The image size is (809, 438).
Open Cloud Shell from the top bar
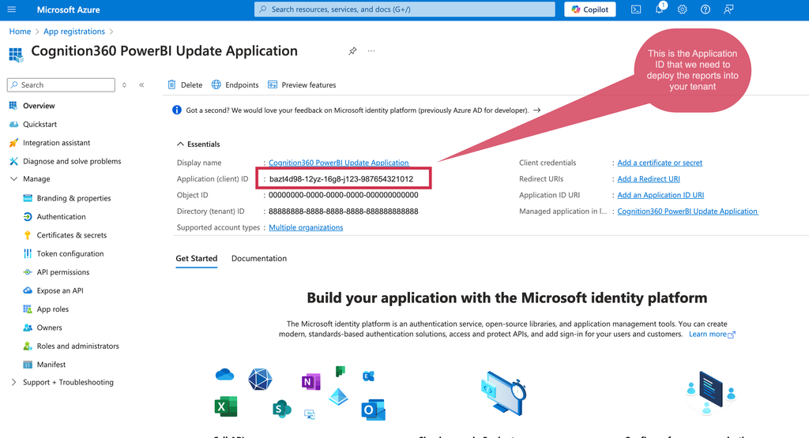tap(636, 9)
